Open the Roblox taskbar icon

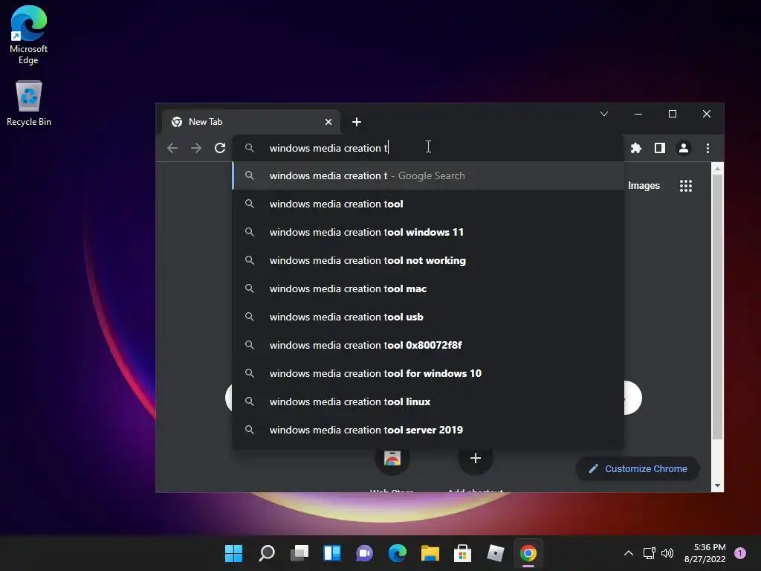click(x=496, y=553)
